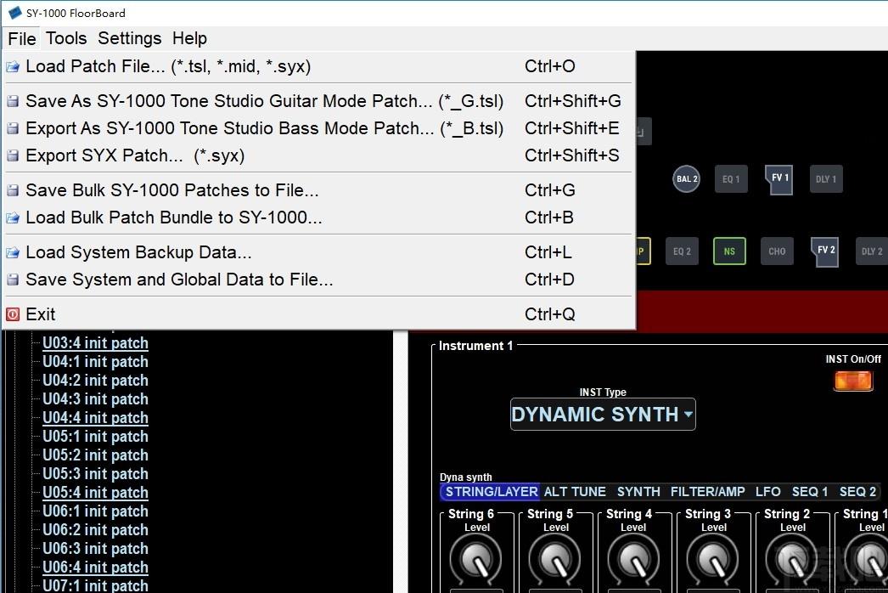Select the NS noise suppressor block
Image resolution: width=888 pixels, height=593 pixels.
[729, 251]
